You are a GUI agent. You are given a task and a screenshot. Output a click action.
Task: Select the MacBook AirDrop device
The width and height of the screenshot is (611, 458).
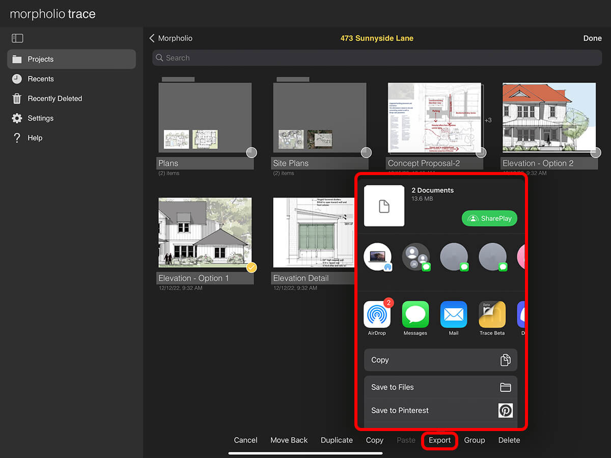click(x=377, y=257)
